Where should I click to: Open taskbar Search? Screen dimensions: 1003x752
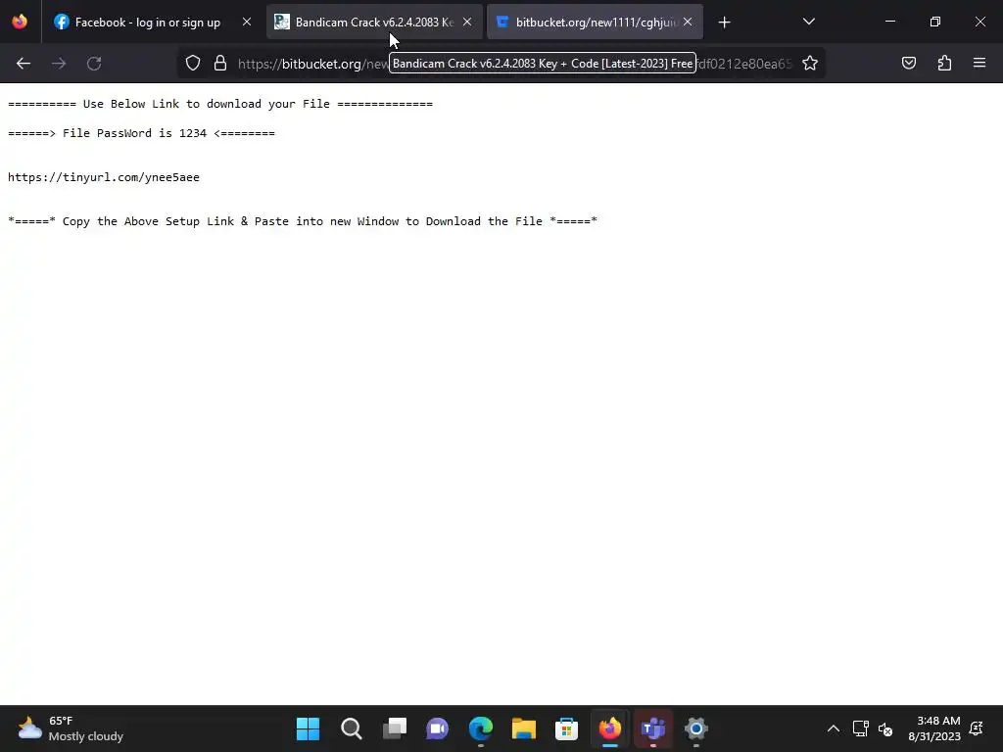tap(352, 728)
